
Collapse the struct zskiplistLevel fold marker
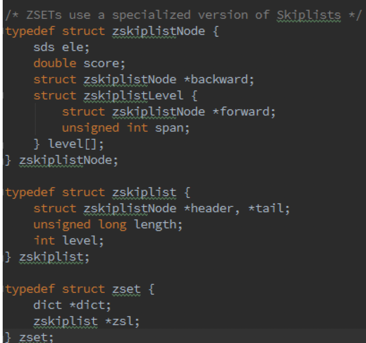pyautogui.click(x=2, y=95)
